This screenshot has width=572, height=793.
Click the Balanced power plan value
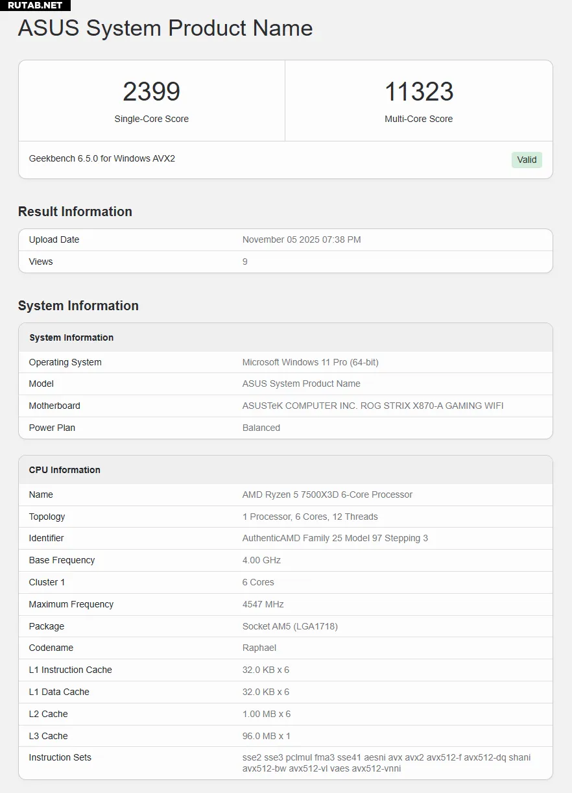pos(261,428)
